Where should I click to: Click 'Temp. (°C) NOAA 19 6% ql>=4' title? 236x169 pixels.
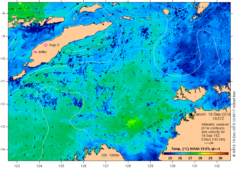tap(196, 149)
